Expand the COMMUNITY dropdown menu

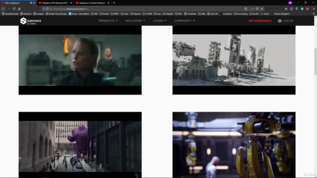point(185,21)
